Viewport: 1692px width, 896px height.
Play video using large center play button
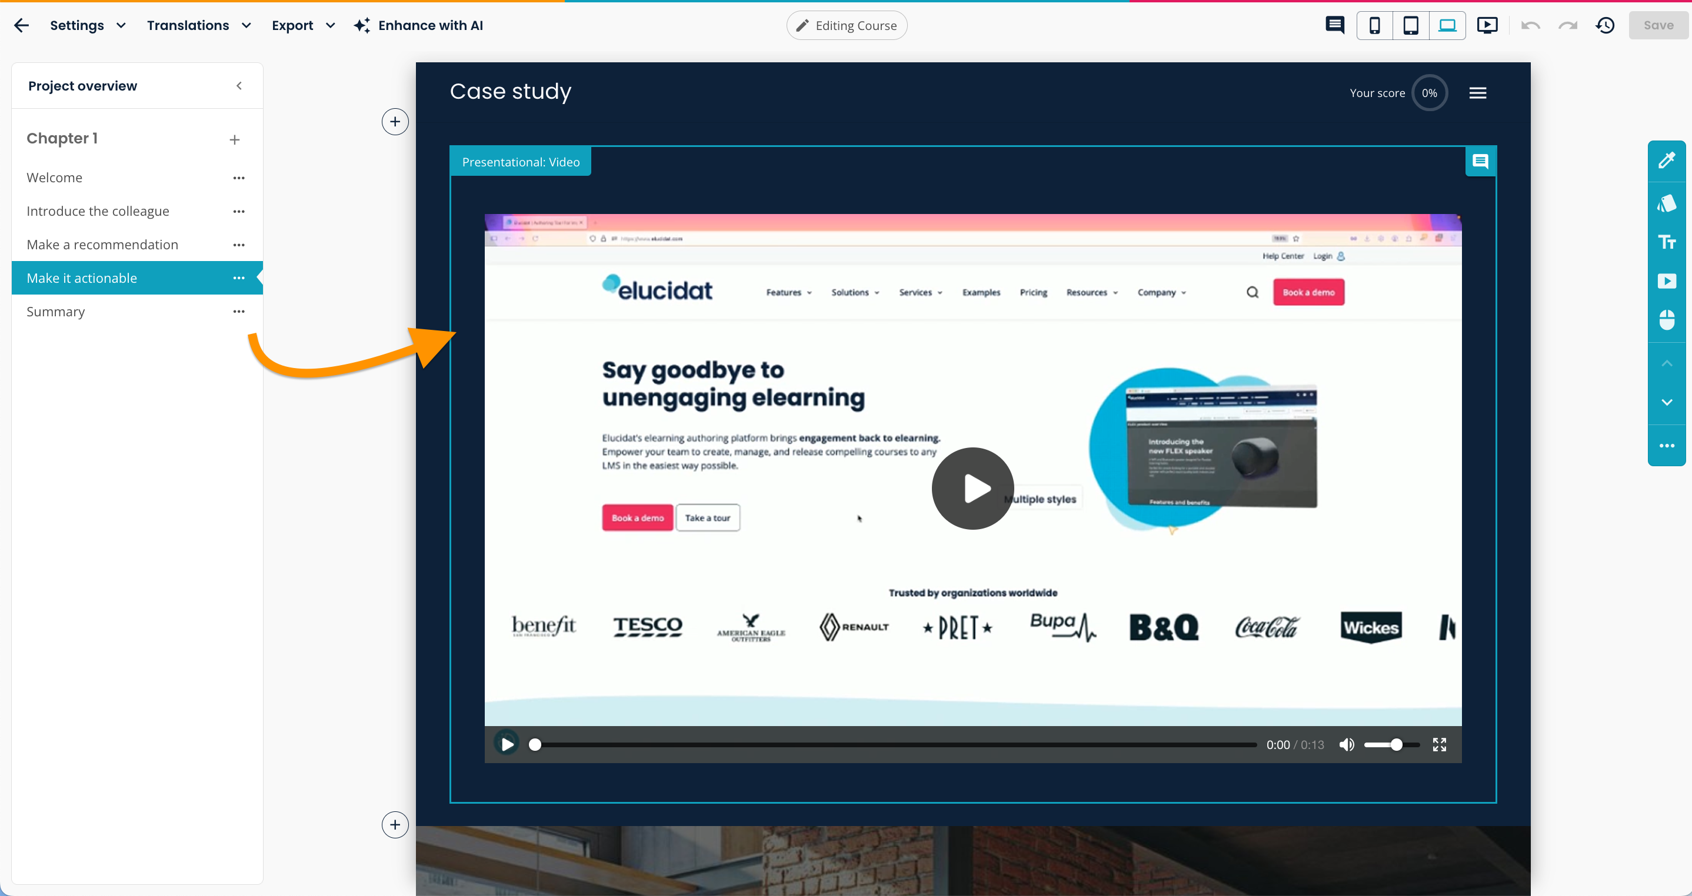pos(972,489)
